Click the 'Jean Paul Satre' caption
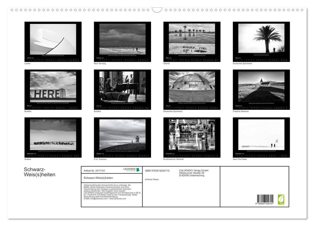This screenshot has height=226, width=314. [x=240, y=159]
